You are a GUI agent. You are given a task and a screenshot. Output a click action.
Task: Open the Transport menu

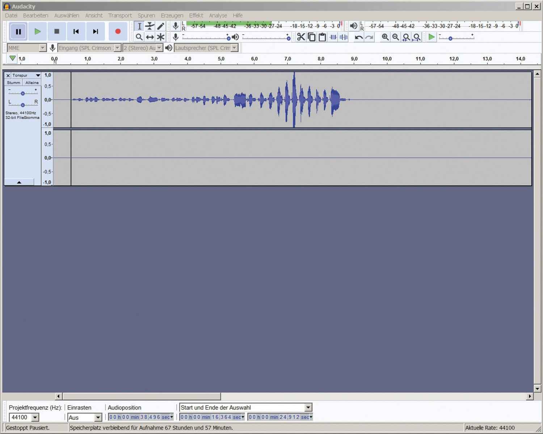click(x=120, y=16)
